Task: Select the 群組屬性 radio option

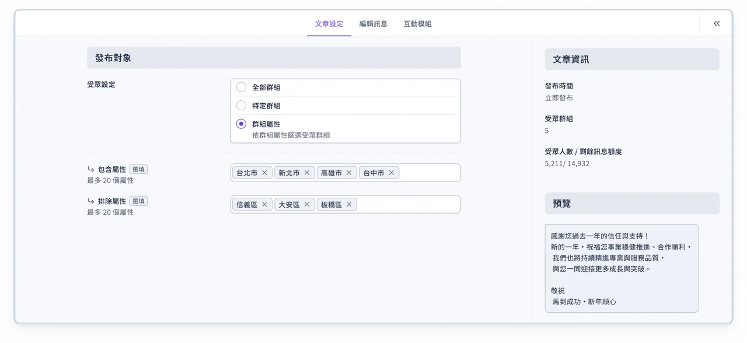Action: click(241, 124)
